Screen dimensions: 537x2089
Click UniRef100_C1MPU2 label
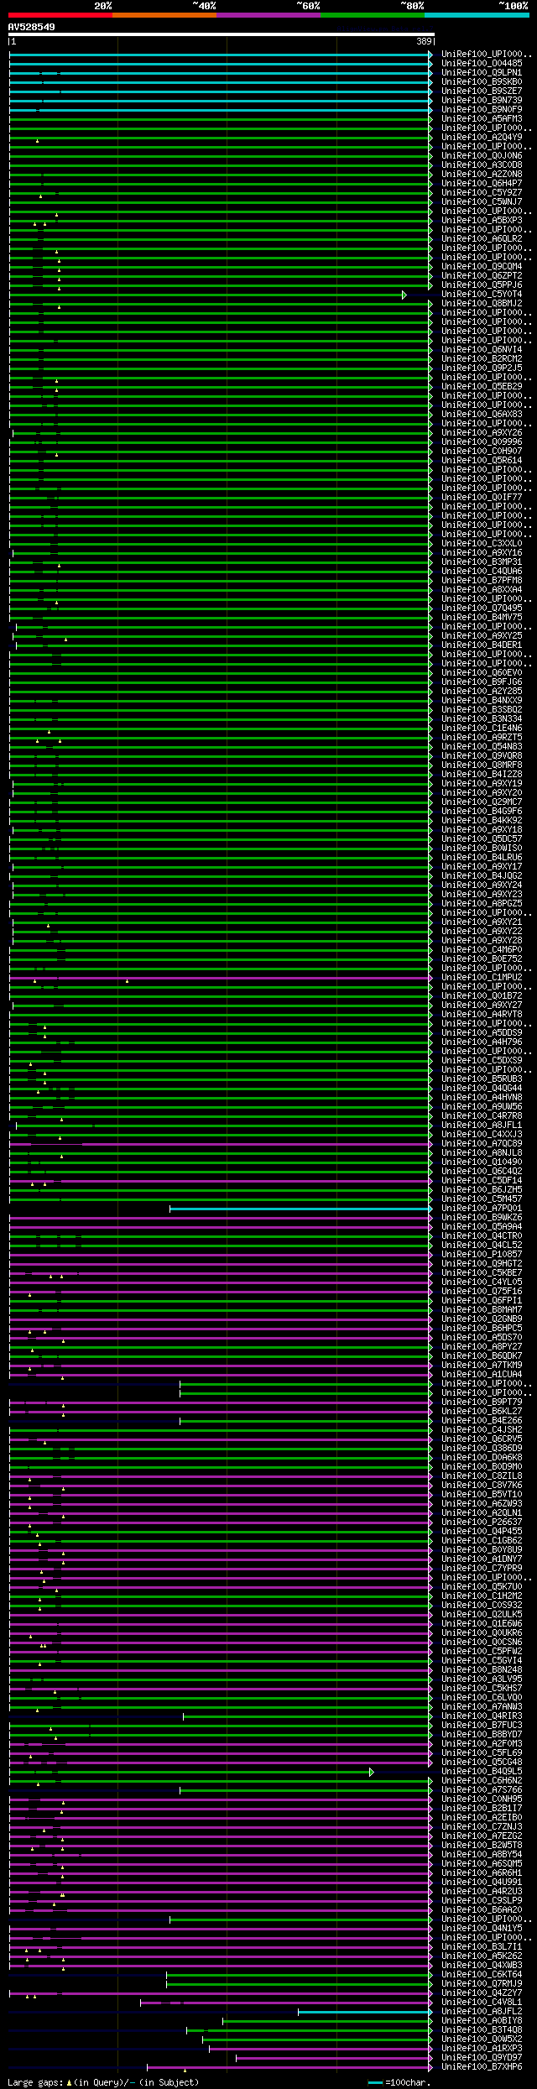pos(482,978)
